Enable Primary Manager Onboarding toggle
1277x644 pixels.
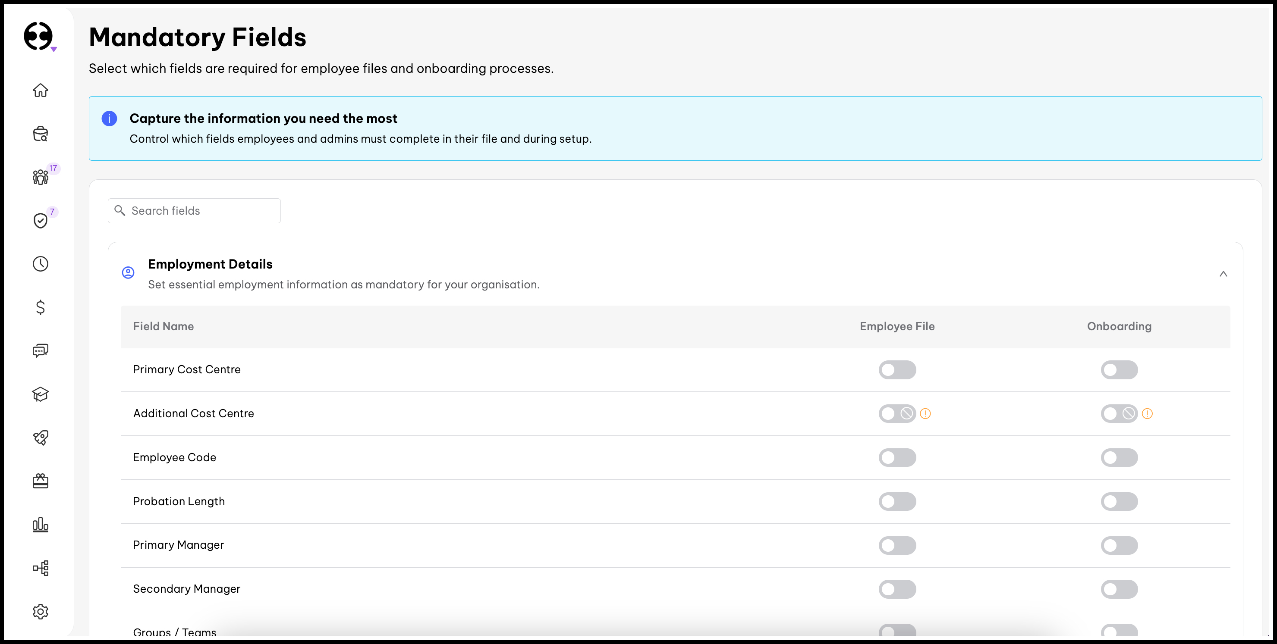(x=1119, y=545)
